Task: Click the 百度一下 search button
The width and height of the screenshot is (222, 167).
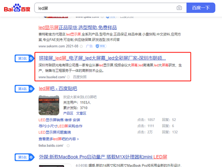Action: [x=201, y=8]
